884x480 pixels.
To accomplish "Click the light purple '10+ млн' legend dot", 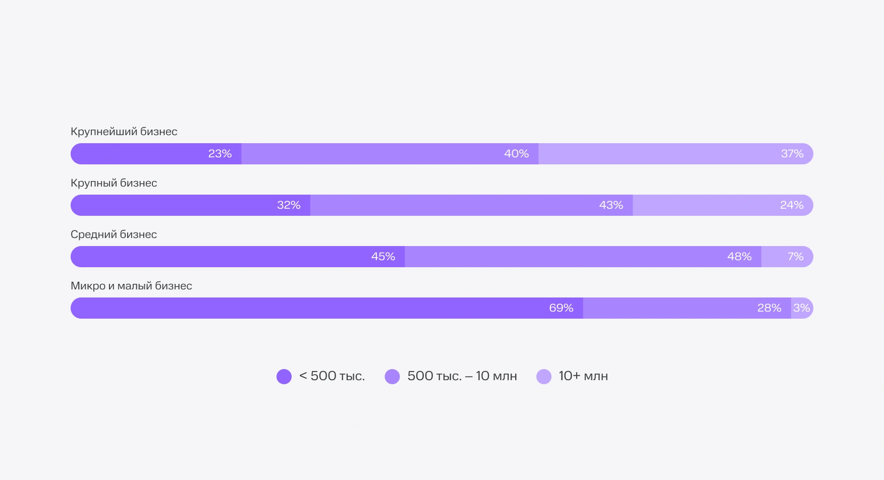I will coord(544,377).
